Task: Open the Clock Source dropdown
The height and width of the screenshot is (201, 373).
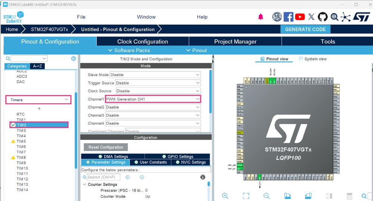Action: 158,91
